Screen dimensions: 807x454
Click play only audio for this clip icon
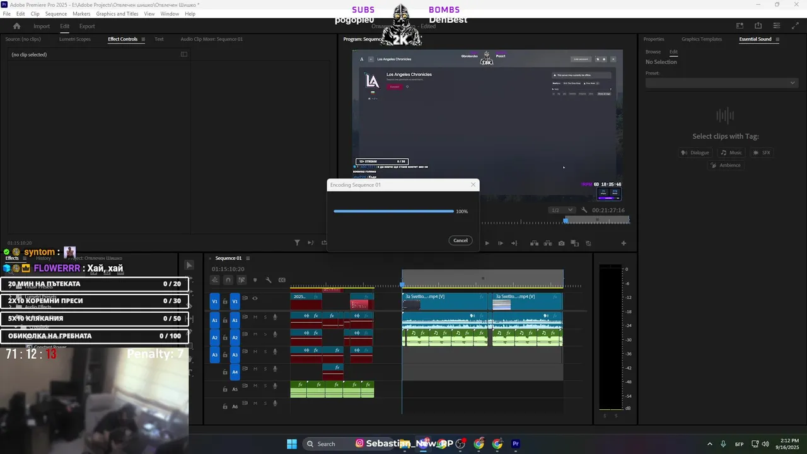pos(310,243)
